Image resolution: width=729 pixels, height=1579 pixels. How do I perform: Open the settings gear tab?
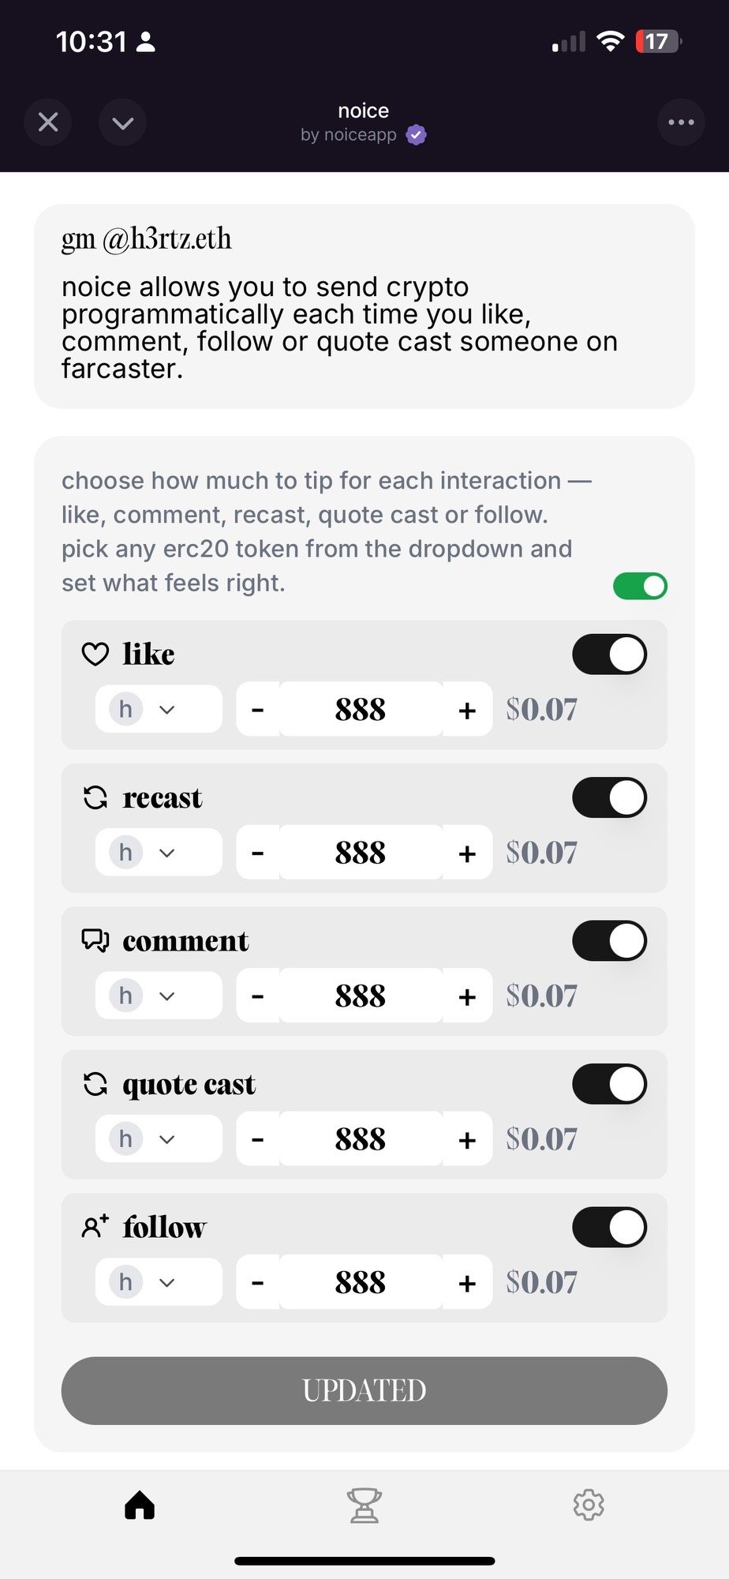589,1505
